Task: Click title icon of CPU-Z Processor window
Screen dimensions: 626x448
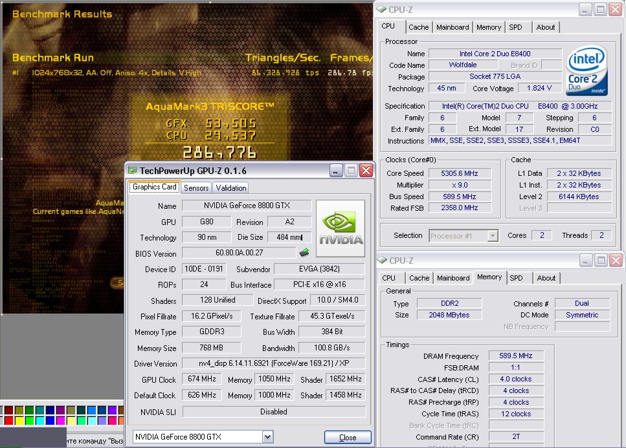Action: [x=382, y=9]
